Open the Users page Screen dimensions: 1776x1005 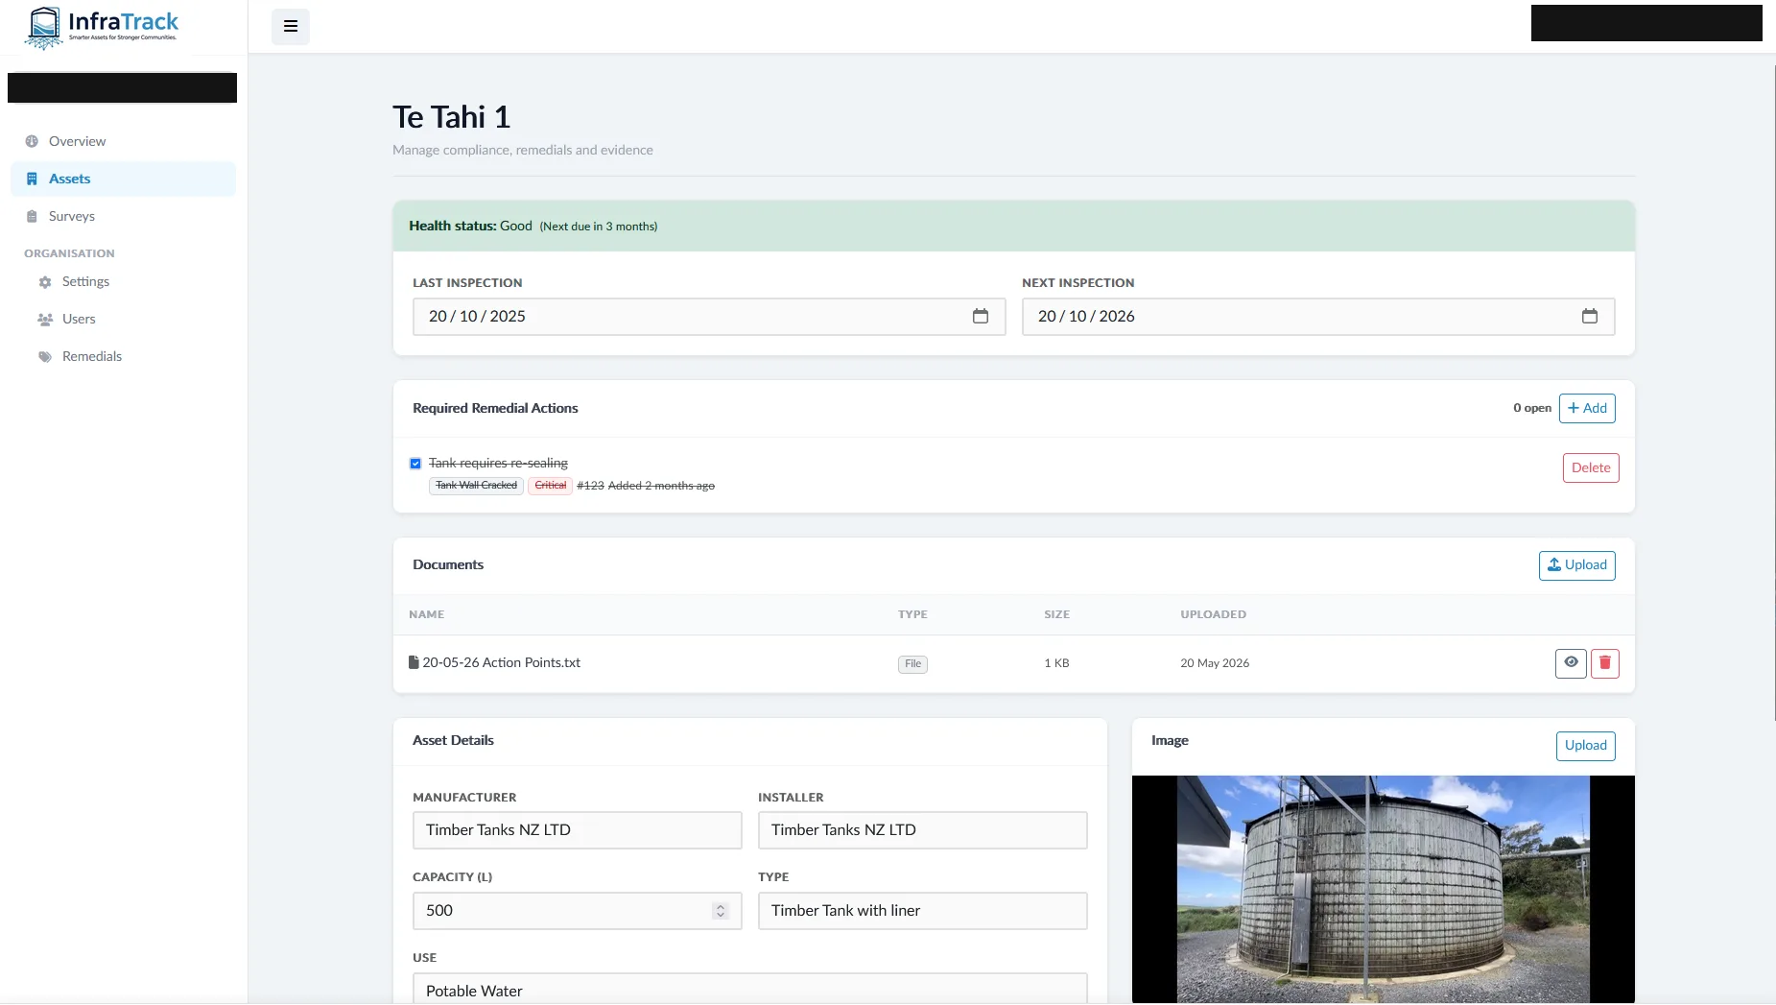(x=79, y=319)
